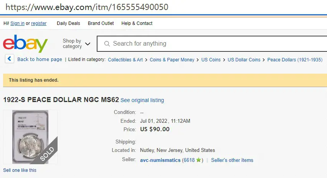This screenshot has height=178, width=327.
Task: Expand the Shop by category dropdown
Action: pyautogui.click(x=76, y=44)
